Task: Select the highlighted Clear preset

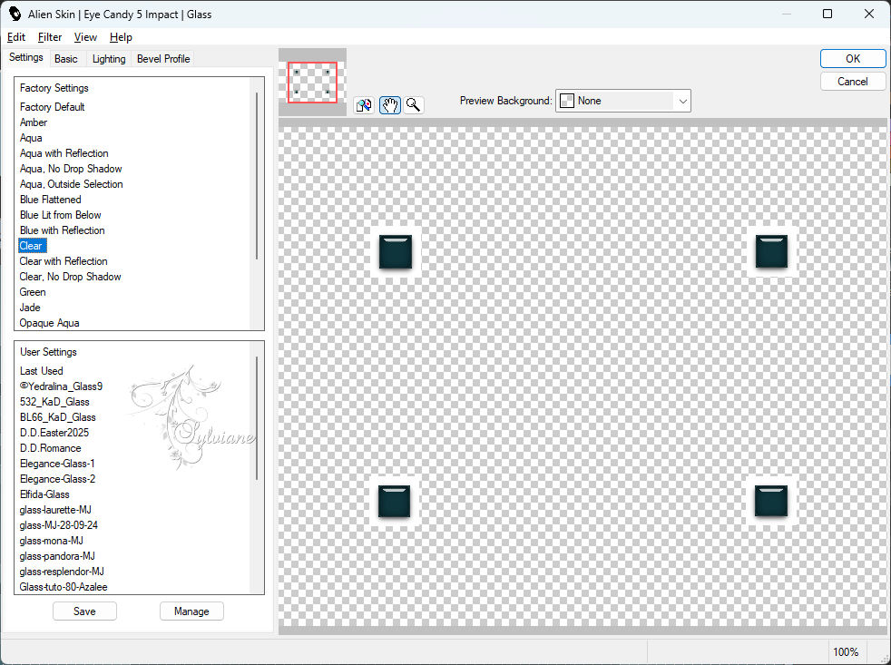Action: 31,246
